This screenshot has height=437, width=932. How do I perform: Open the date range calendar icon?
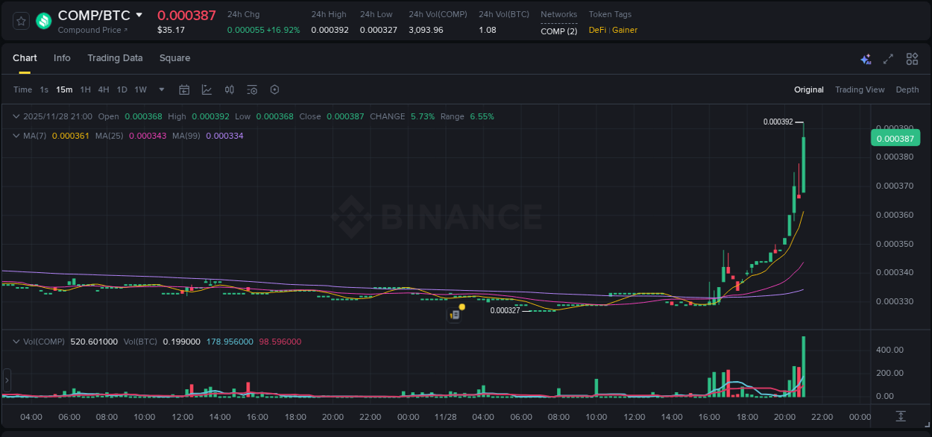[x=184, y=89]
